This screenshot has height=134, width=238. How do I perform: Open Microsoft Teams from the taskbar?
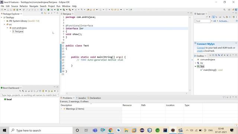tap(95, 130)
